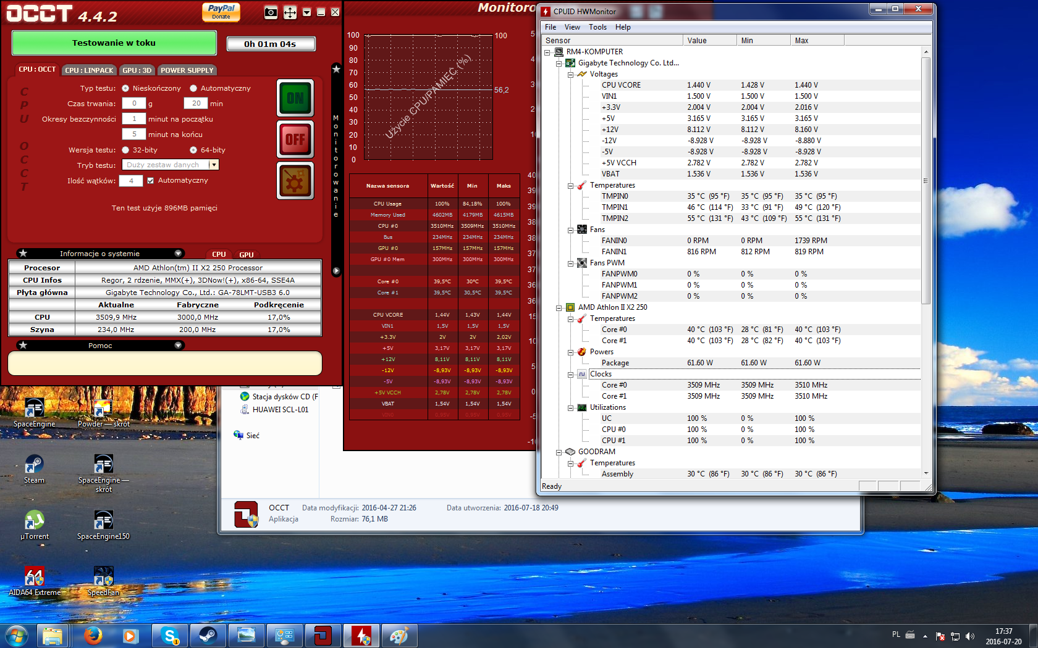
Task: Open Skype from the taskbar
Action: point(170,635)
